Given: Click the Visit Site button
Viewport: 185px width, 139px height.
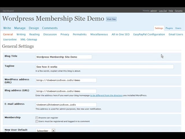Looking at the screenshot, I should point(111,19).
